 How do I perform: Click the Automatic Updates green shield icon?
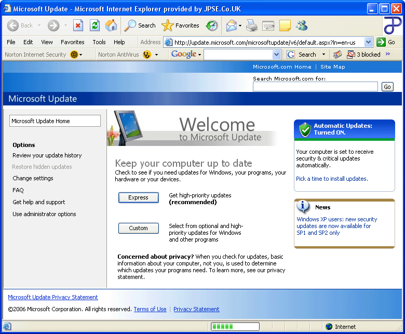point(305,129)
